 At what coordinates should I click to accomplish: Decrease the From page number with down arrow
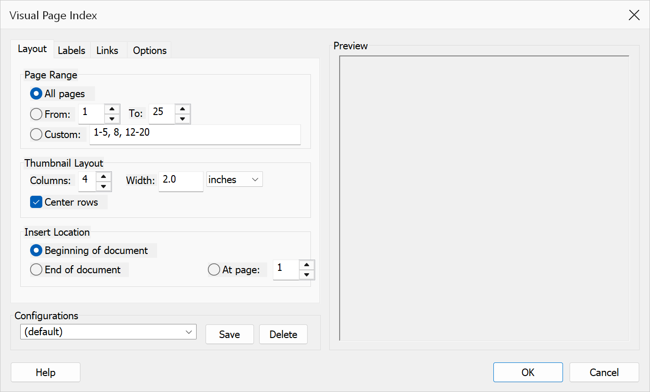[111, 118]
